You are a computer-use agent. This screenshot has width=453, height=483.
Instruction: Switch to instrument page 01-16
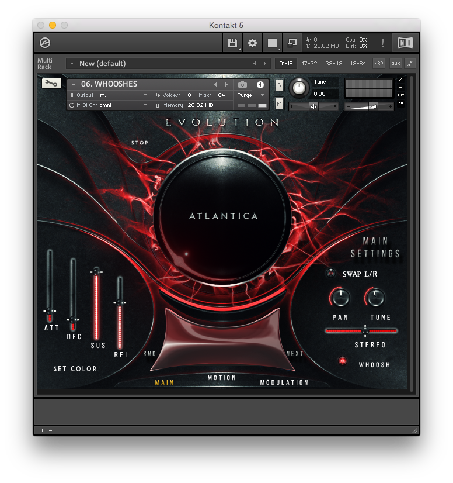coord(285,64)
